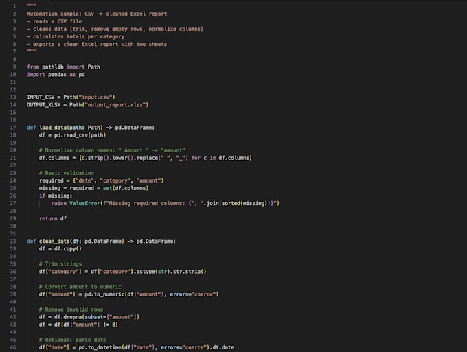467x352 pixels.
Task: Click sorted(missing) in the raise line
Action: pos(243,203)
